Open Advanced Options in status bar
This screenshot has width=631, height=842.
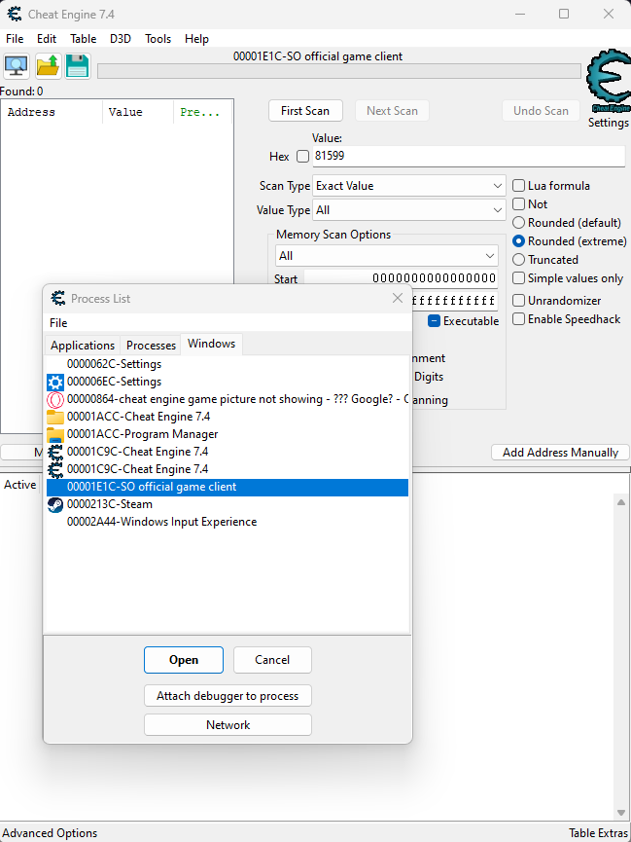click(x=50, y=833)
